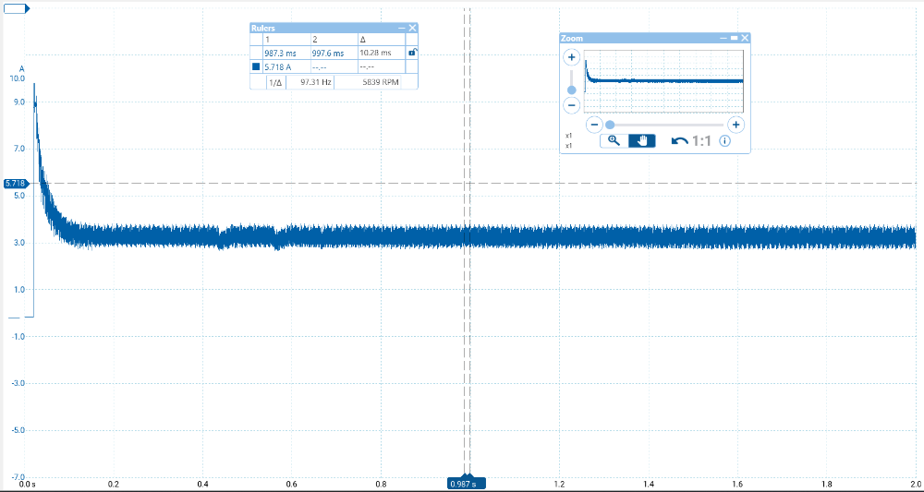
Task: Click the horizontal zoom out minus button
Action: (595, 124)
